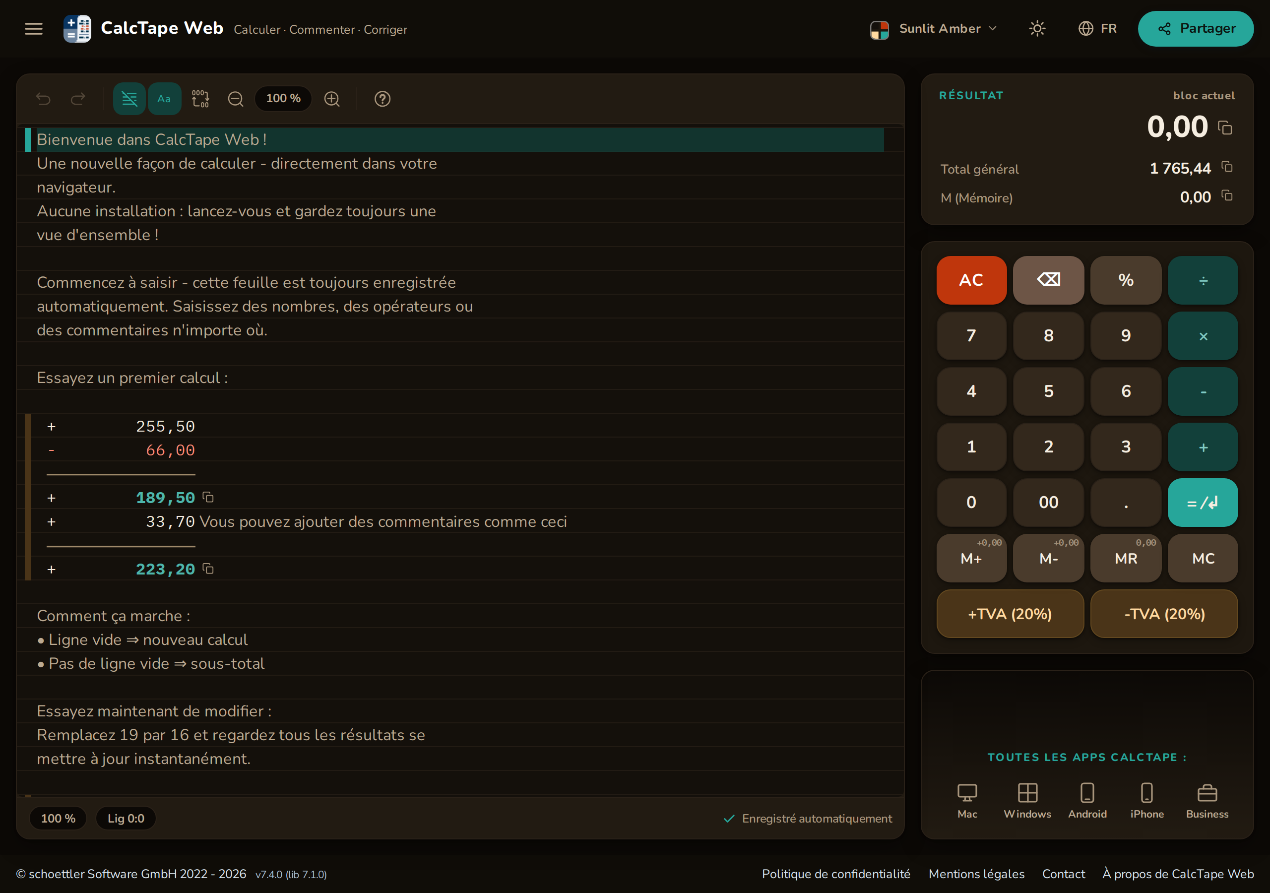The height and width of the screenshot is (893, 1270).
Task: Click the division operator key
Action: [x=1203, y=280]
